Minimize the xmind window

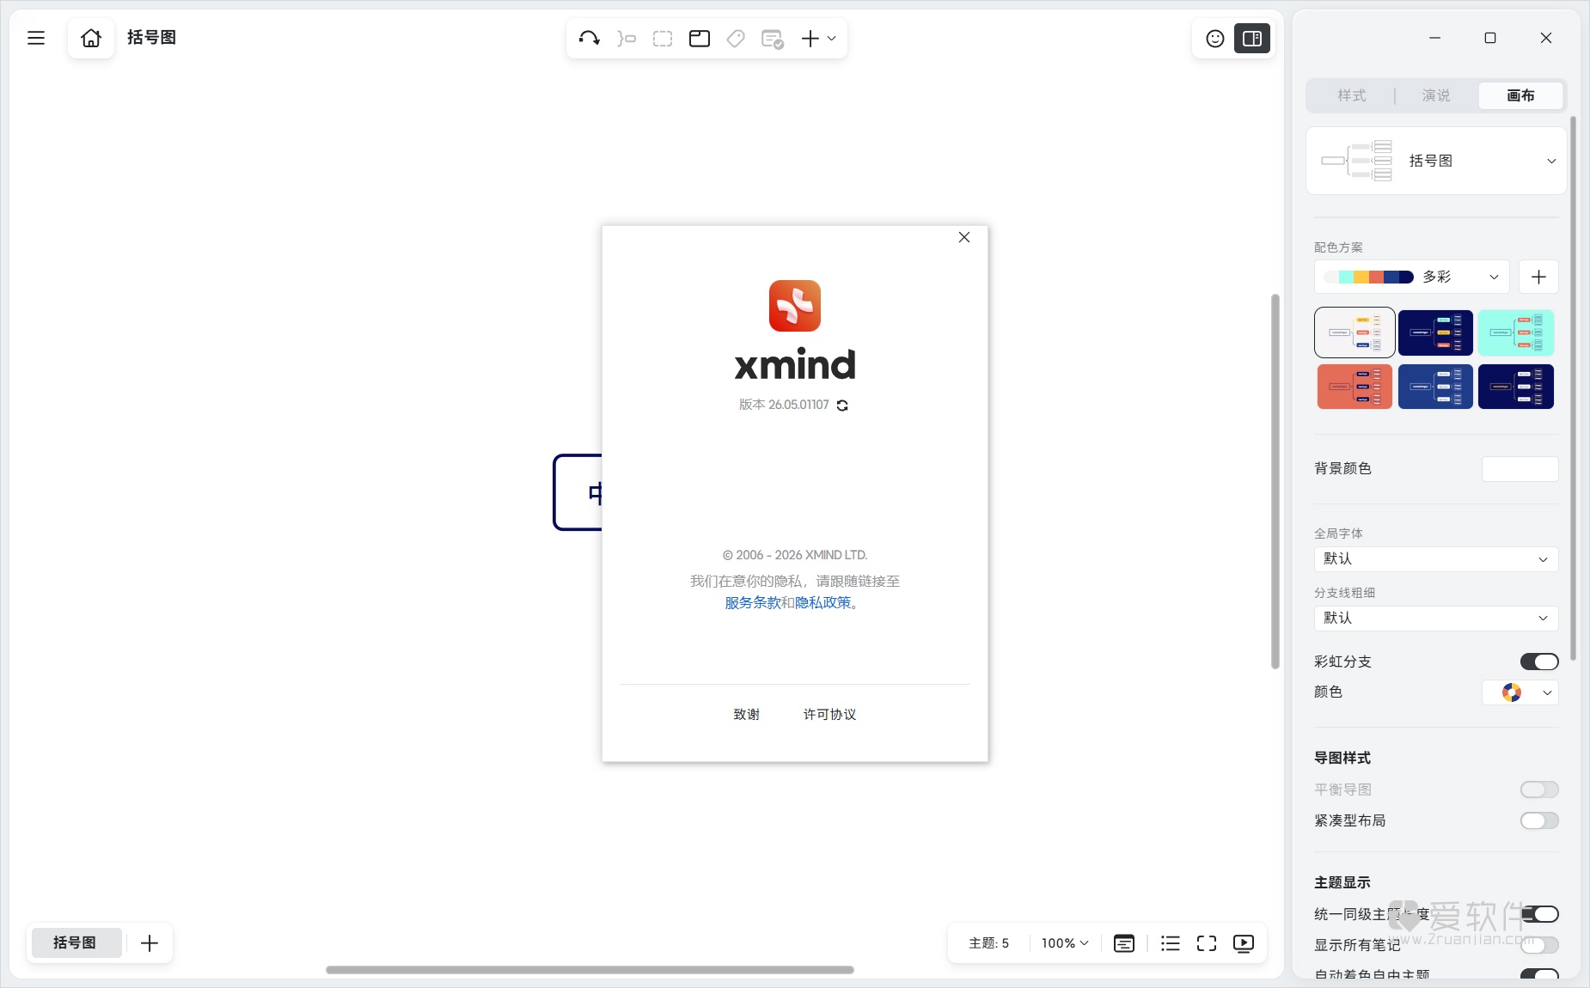point(1434,38)
